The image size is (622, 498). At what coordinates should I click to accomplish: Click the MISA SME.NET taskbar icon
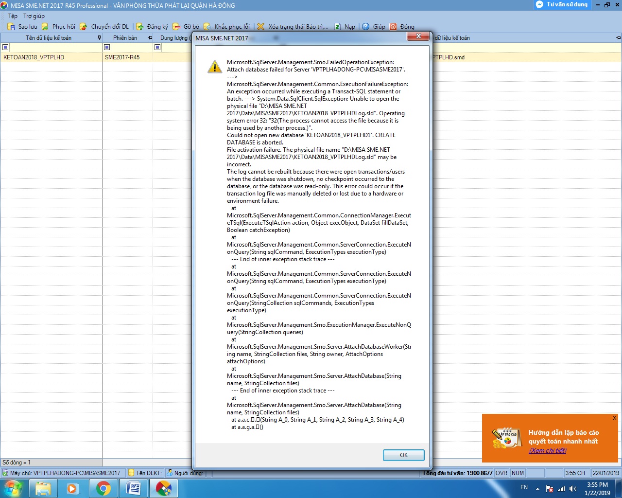point(164,488)
